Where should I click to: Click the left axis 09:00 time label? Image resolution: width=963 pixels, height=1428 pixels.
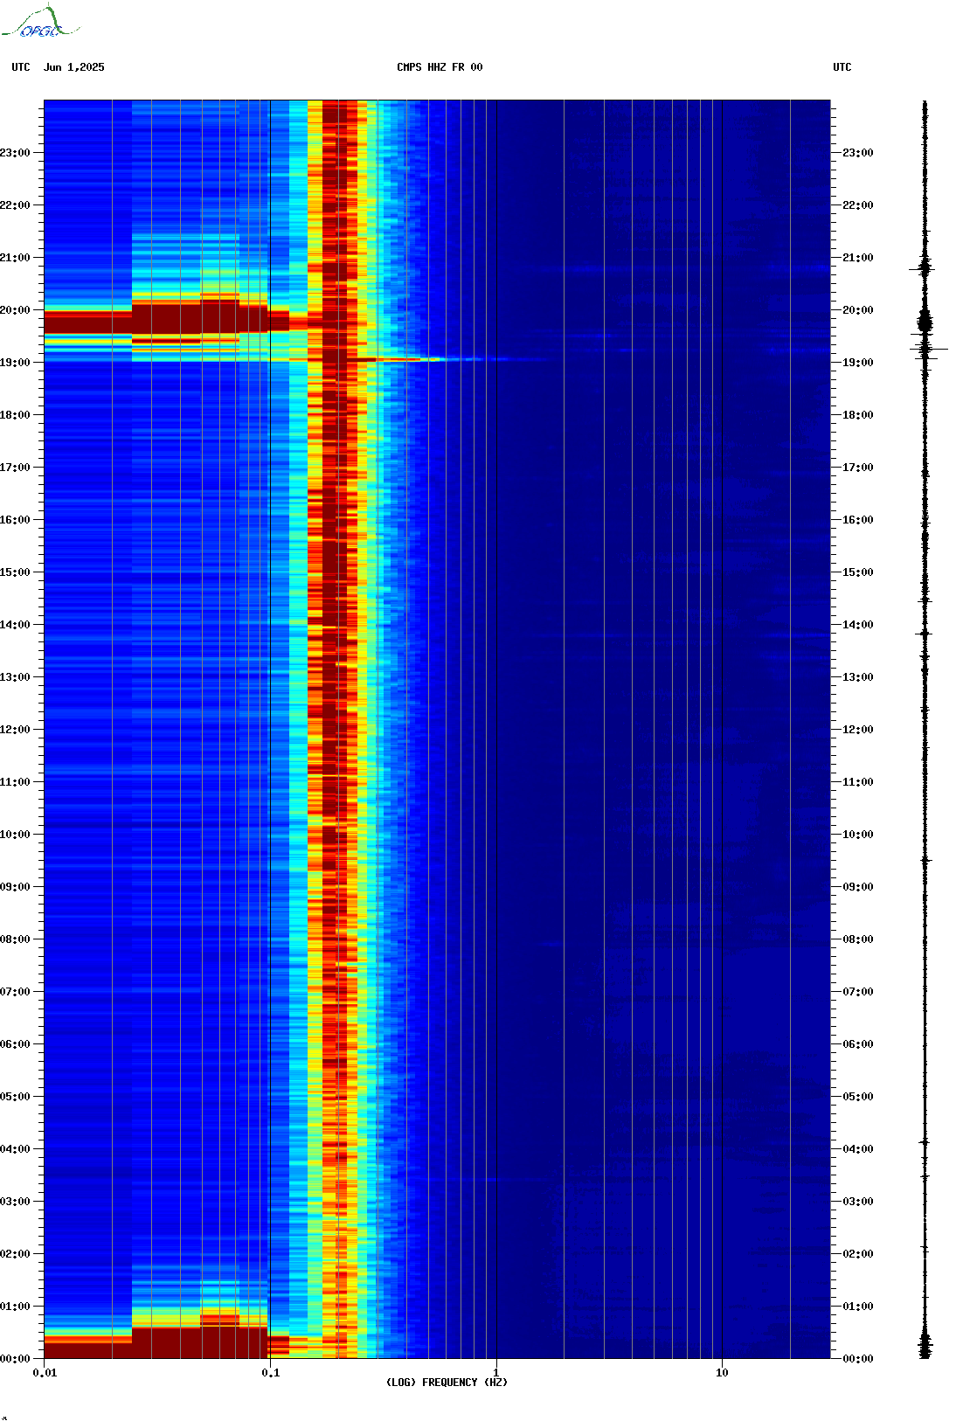(15, 887)
